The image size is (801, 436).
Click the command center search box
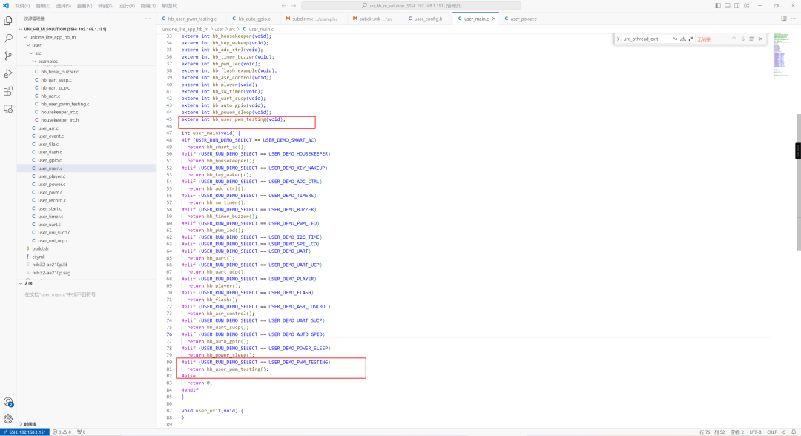[411, 6]
